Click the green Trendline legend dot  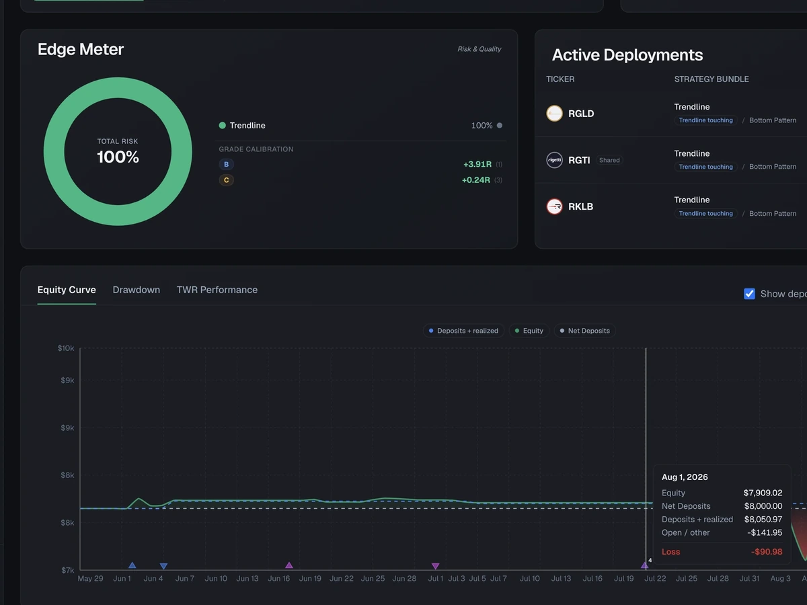tap(222, 126)
